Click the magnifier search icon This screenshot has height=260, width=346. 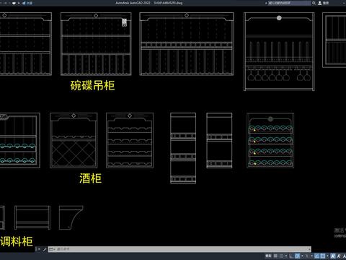click(x=314, y=3)
